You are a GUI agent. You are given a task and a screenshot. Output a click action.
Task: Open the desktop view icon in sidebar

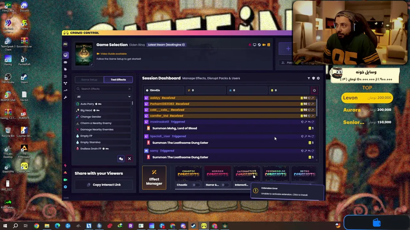click(x=65, y=55)
